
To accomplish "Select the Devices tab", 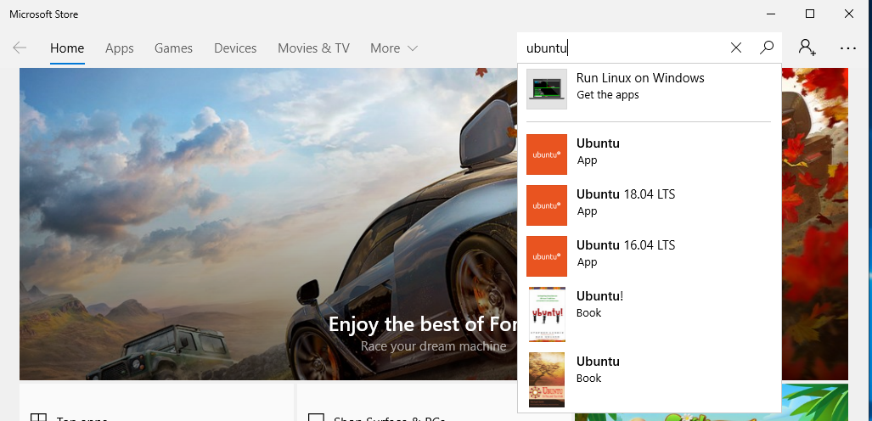I will pyautogui.click(x=235, y=48).
